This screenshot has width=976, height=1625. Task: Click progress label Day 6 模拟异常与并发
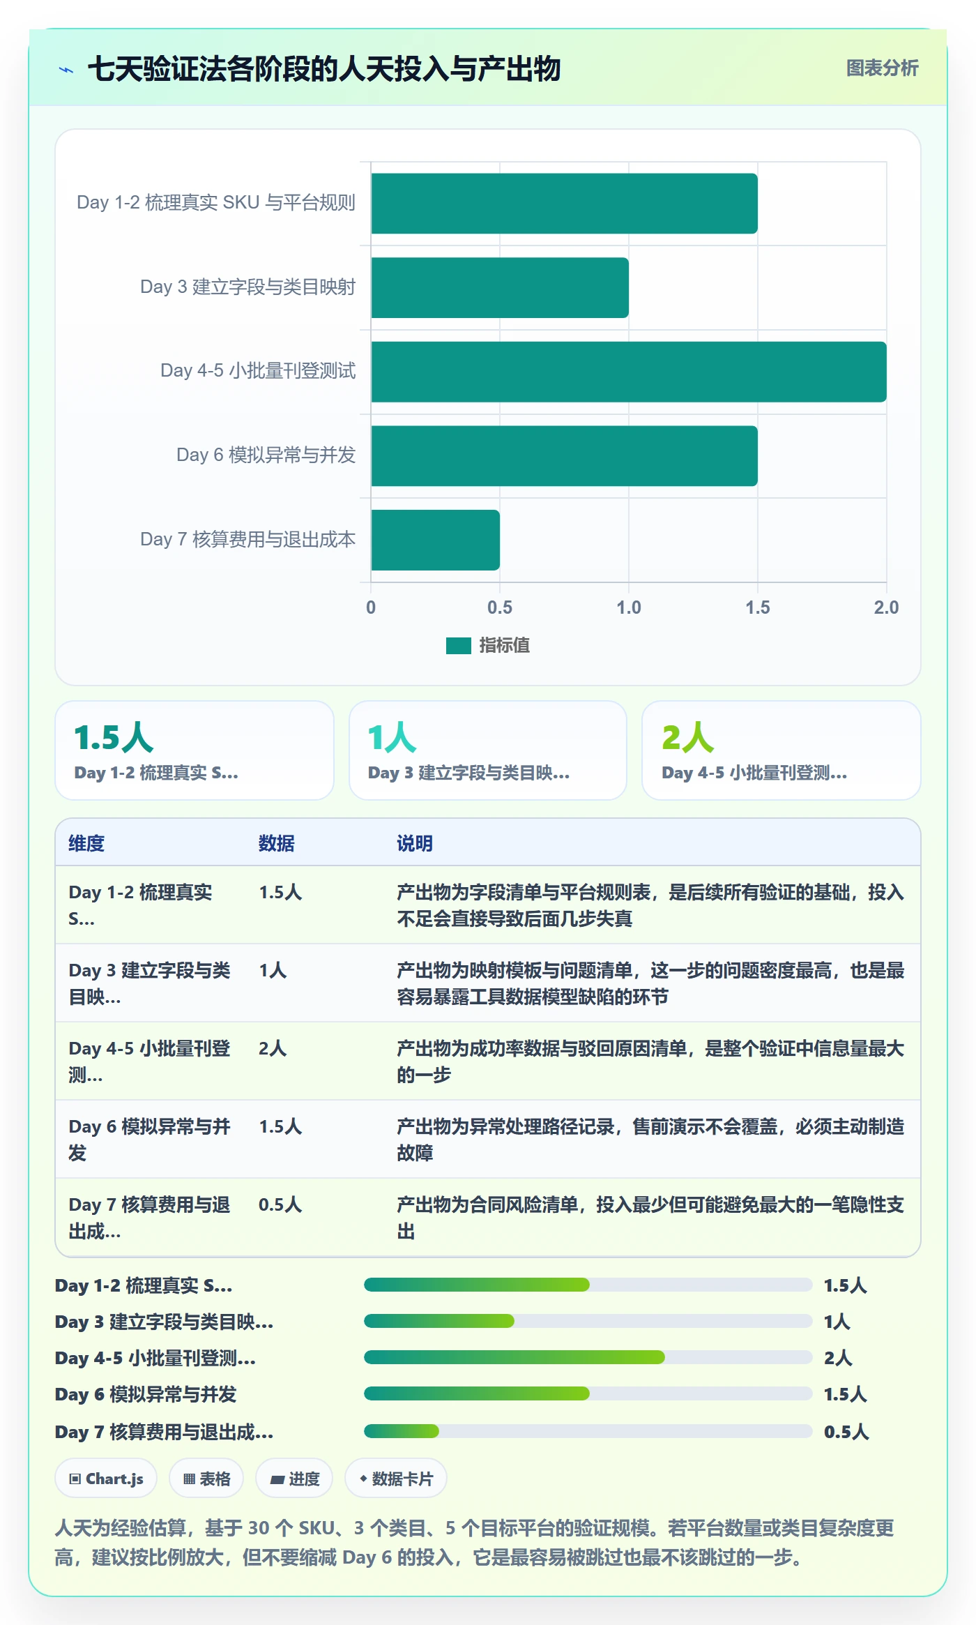point(146,1394)
